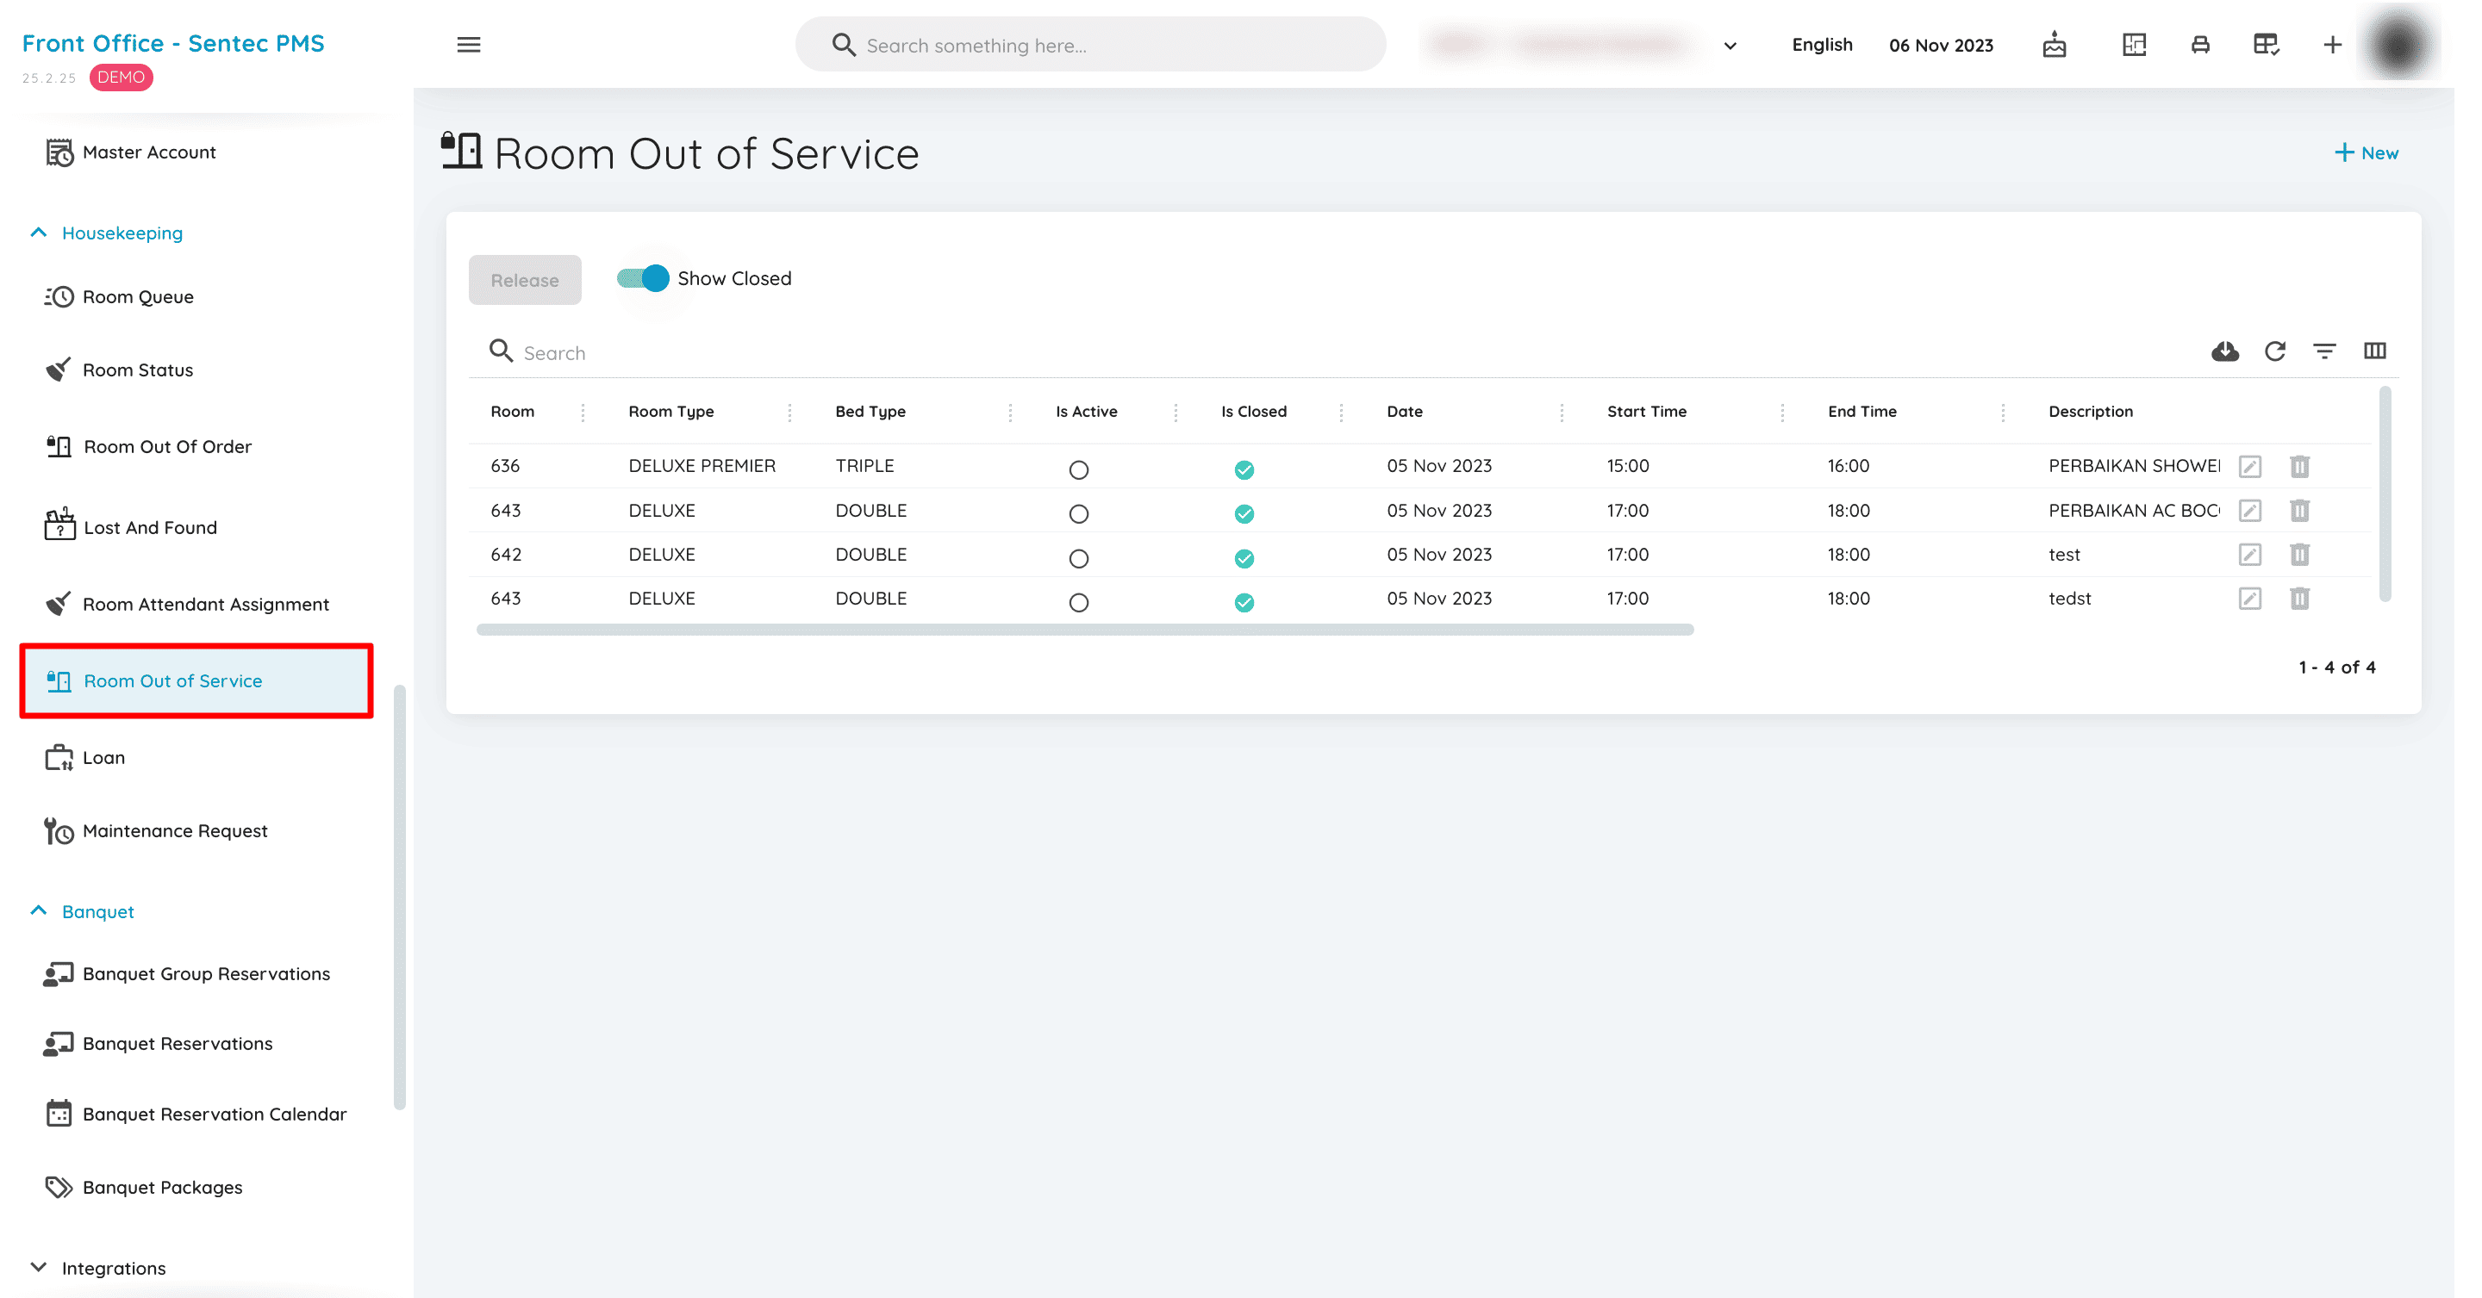Change language from English
Screen dimensions: 2482x1298
click(1821, 44)
